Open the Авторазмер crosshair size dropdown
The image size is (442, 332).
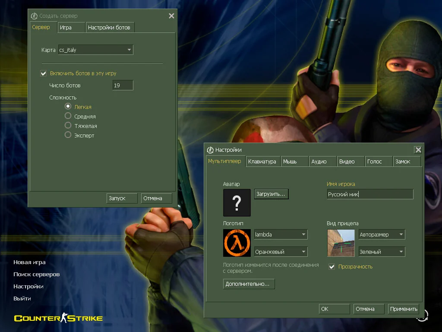tap(382, 234)
